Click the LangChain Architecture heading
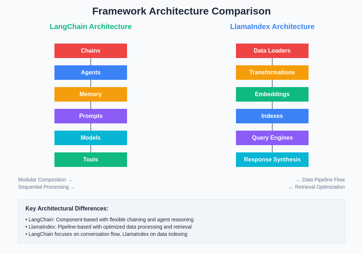363x254 pixels. click(x=91, y=26)
